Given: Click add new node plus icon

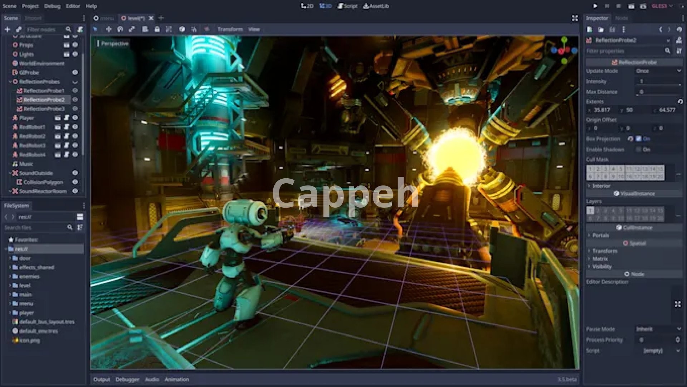Looking at the screenshot, I should tap(7, 29).
